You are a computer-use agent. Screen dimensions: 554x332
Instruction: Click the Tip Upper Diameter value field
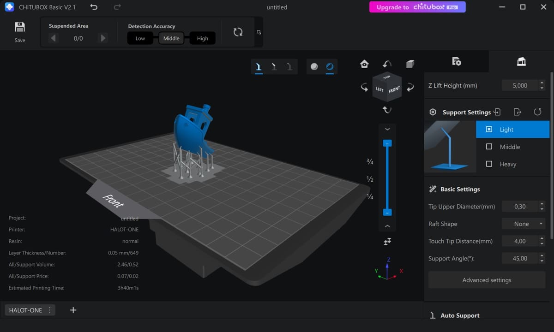click(520, 207)
